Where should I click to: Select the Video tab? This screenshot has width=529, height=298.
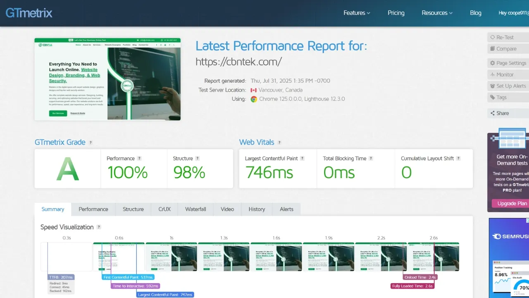227,209
